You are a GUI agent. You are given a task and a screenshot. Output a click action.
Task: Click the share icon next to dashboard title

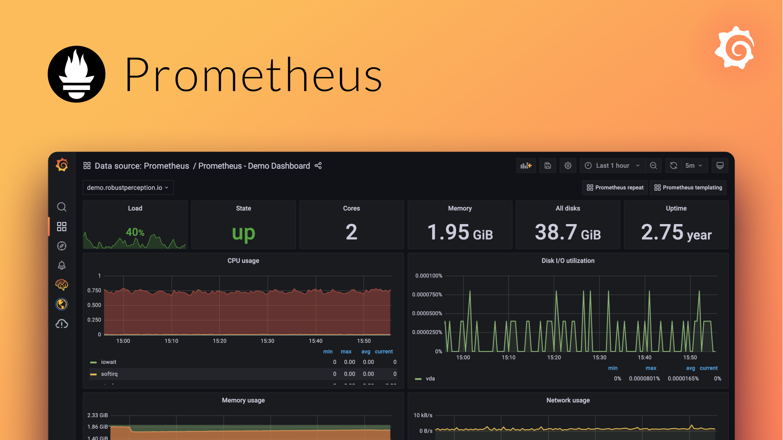click(x=318, y=166)
